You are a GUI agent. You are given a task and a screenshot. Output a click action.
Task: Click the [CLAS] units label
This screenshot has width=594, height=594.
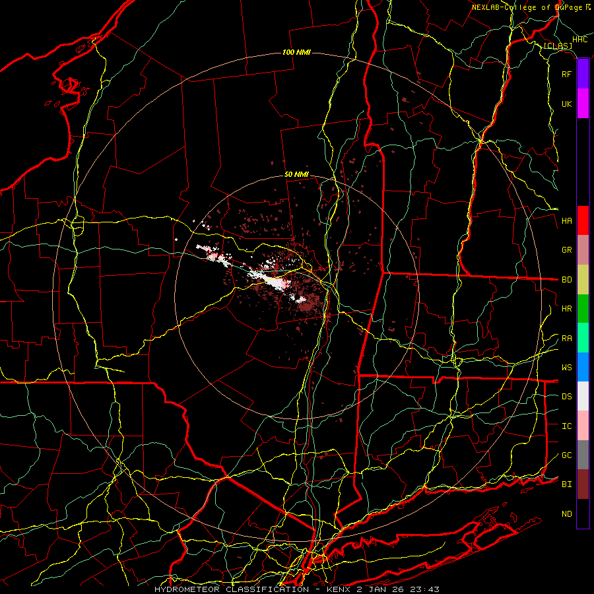[558, 46]
